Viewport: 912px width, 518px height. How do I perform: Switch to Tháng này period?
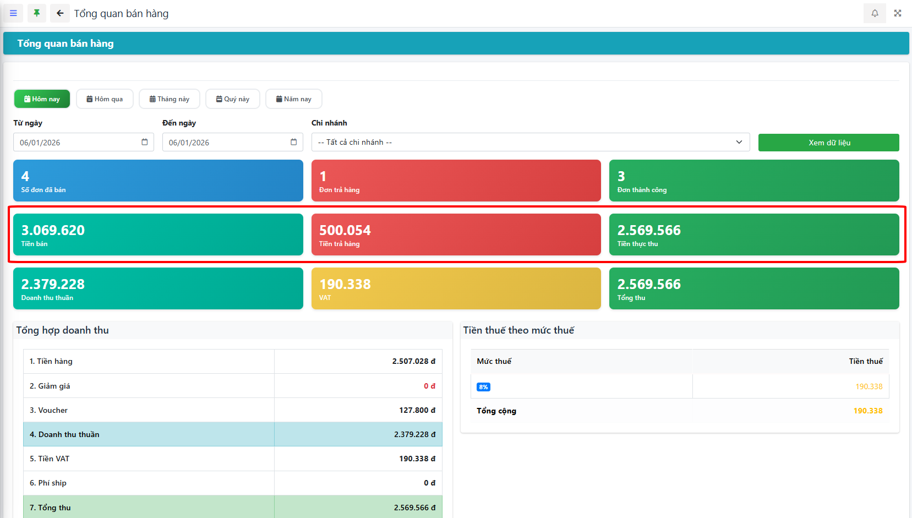(x=170, y=99)
